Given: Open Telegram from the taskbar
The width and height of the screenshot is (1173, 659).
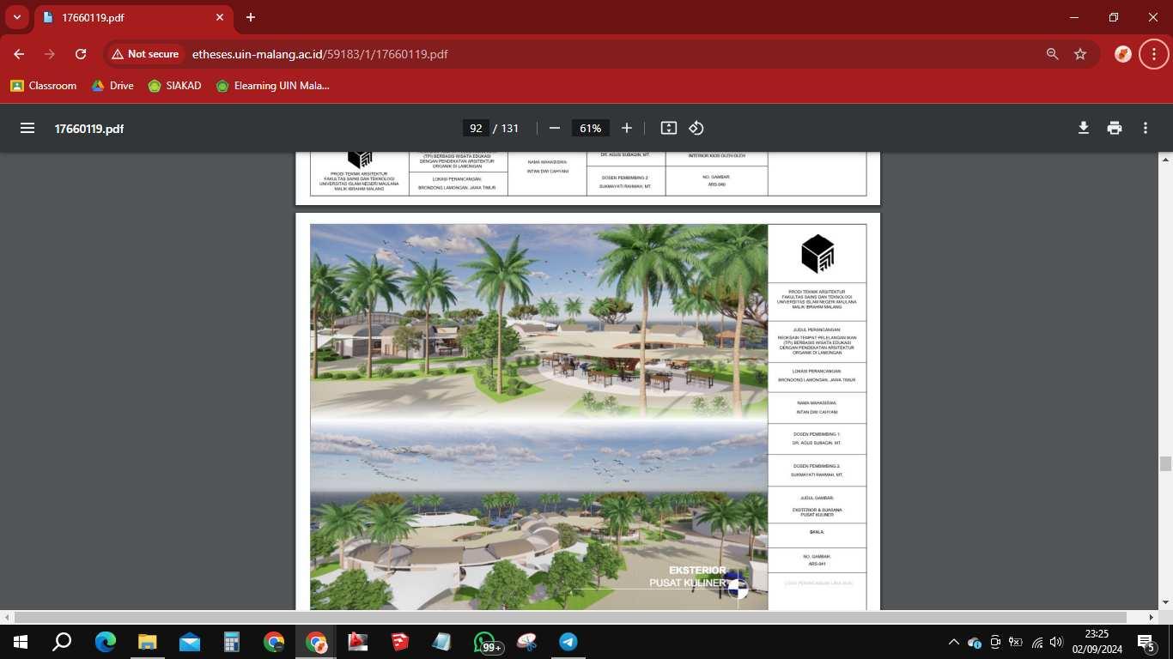Looking at the screenshot, I should (x=568, y=642).
